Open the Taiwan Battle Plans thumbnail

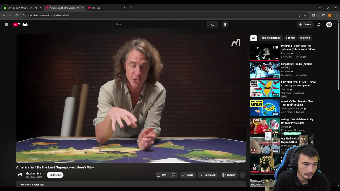[265, 89]
